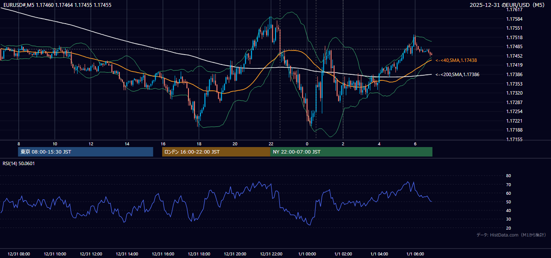The width and height of the screenshot is (551, 258).
Task: Click RSI scale value 60
Action: (508, 193)
